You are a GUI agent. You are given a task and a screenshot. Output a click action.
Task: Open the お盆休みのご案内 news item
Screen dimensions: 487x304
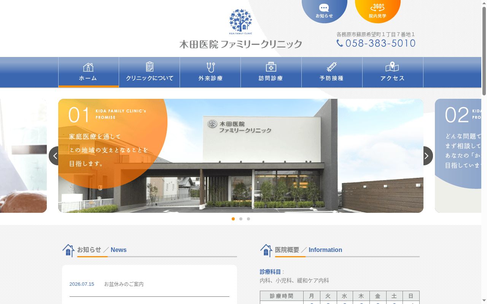124,284
